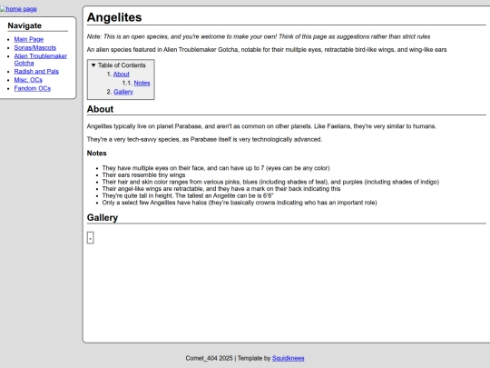
Task: Click bullet about retractable angel-like wings
Action: click(x=221, y=189)
